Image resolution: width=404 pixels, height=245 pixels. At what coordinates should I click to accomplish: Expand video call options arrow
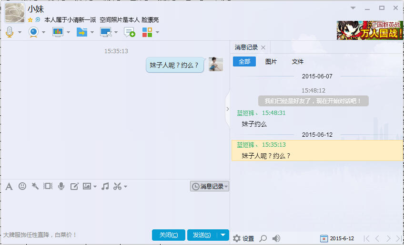(43, 32)
